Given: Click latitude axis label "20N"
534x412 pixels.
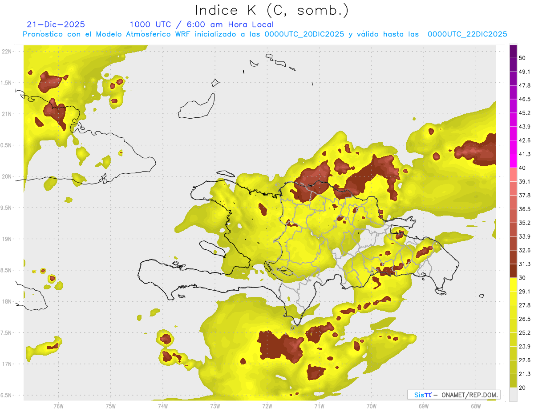Looking at the screenshot, I should (7, 176).
